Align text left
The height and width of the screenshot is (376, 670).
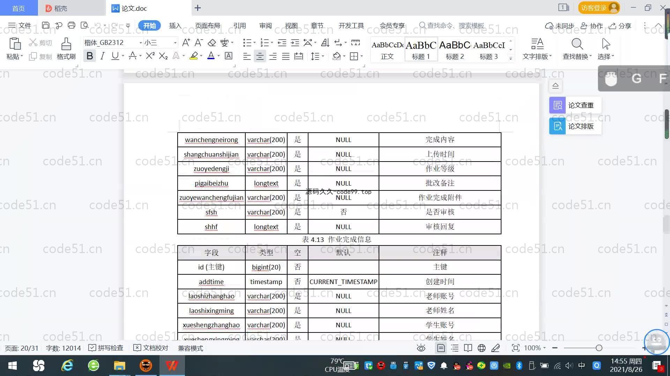point(247,56)
